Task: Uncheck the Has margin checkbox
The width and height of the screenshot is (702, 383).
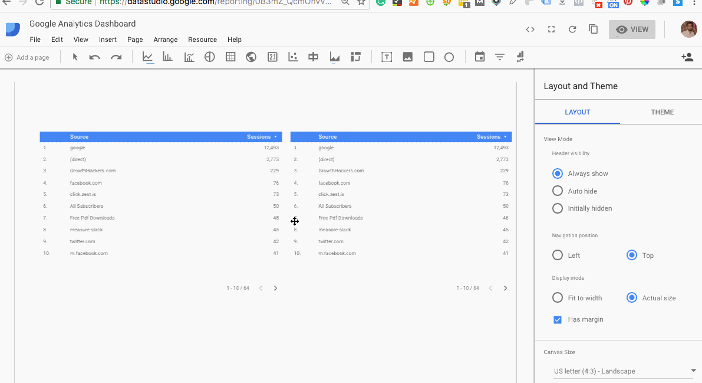Action: tap(558, 319)
